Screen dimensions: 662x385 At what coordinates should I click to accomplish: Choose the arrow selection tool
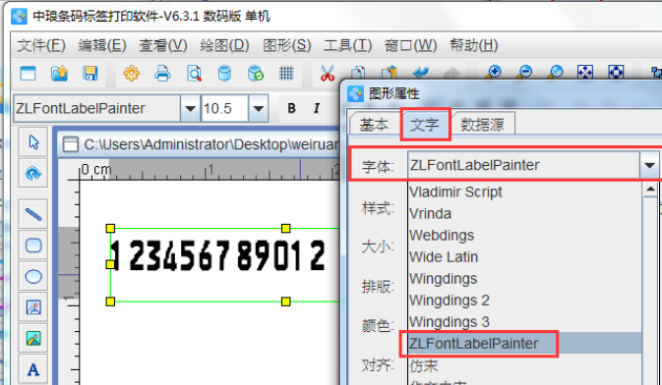click(33, 142)
